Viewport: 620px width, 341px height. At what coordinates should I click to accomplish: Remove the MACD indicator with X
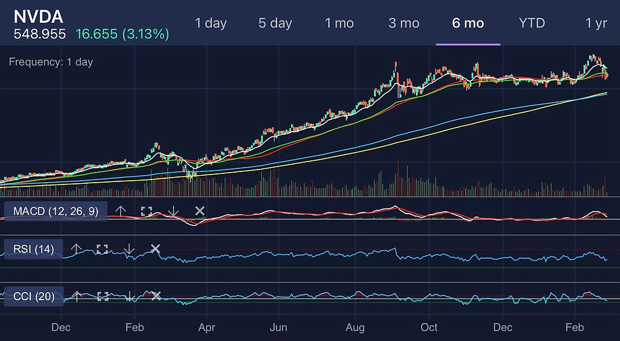tap(200, 211)
